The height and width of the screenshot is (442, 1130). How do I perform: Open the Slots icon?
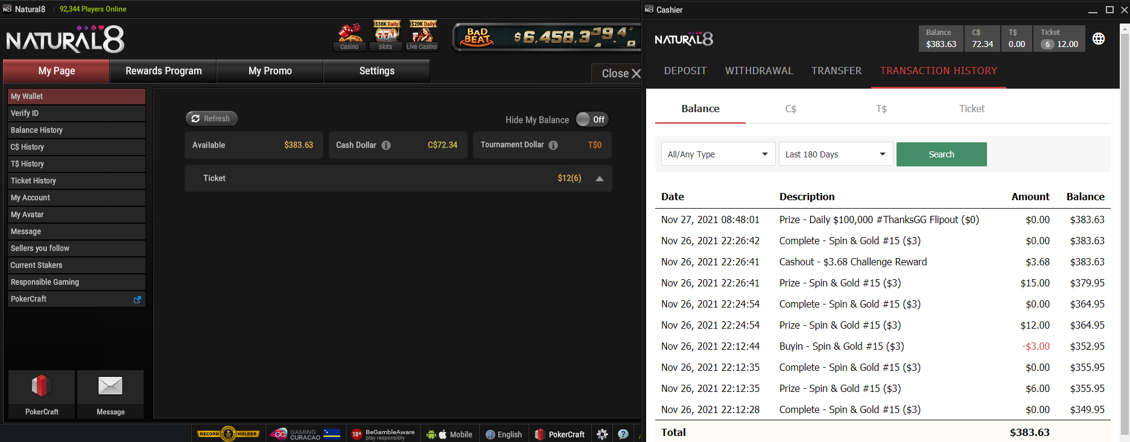pos(386,36)
